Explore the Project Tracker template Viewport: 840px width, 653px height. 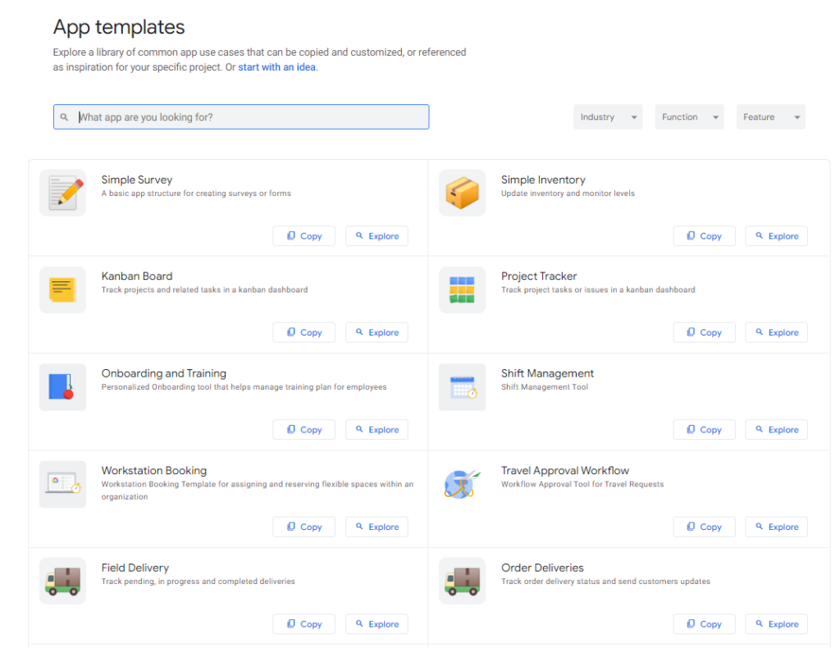click(776, 332)
